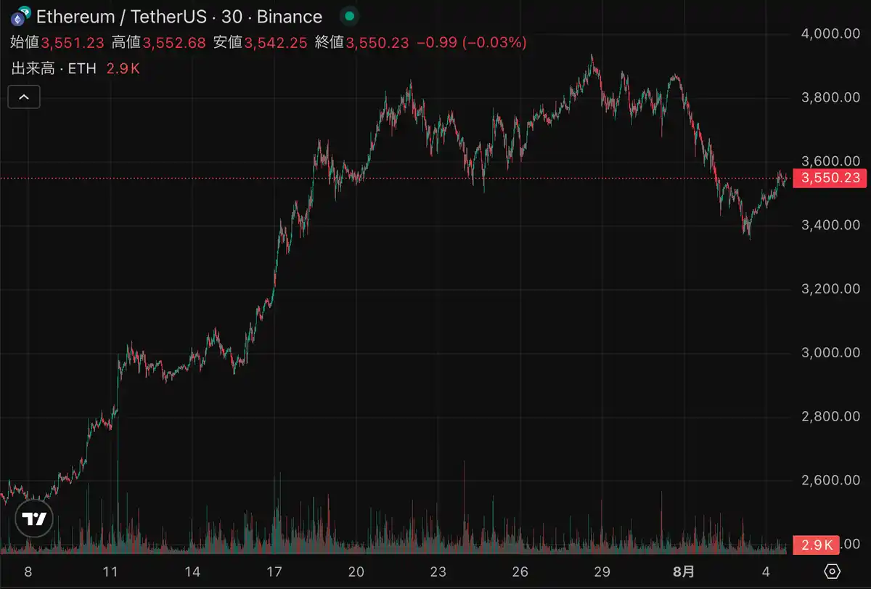Screen dimensions: 871x589
Task: Collapse the indicator legend chevron
Action: [24, 97]
